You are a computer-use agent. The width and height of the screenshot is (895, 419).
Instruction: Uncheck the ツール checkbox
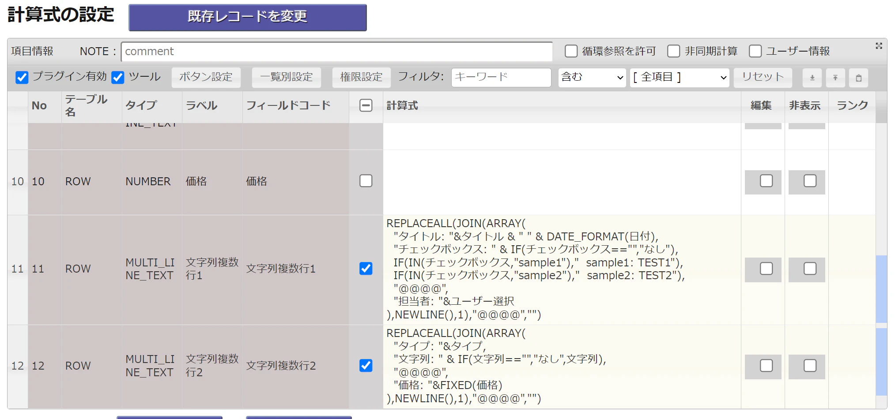pos(118,78)
